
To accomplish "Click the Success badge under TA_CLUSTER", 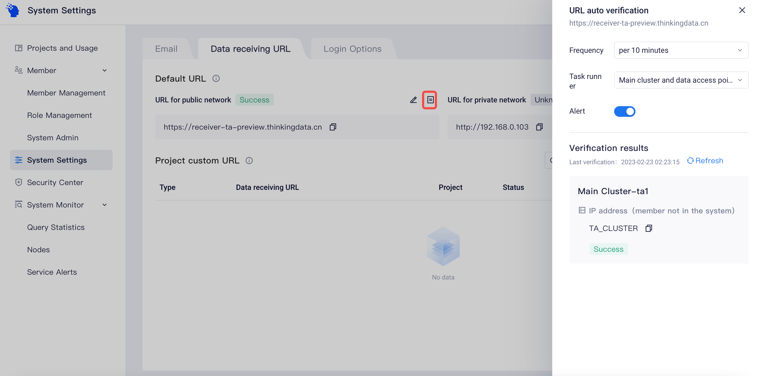I will point(608,249).
